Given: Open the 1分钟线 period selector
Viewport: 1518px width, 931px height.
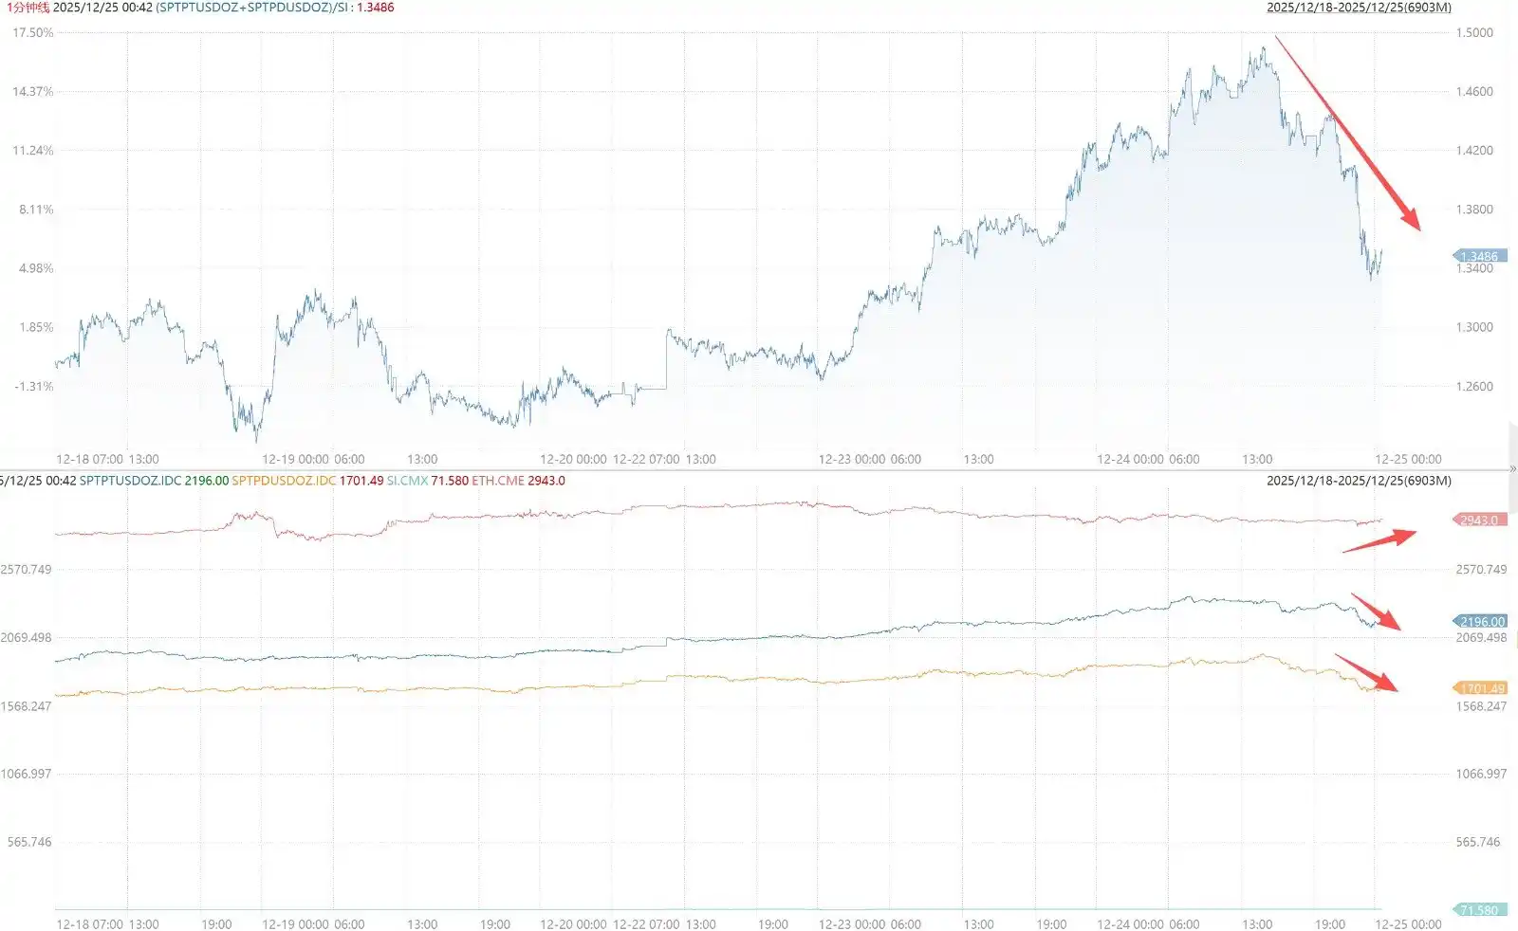Looking at the screenshot, I should pos(25,8).
